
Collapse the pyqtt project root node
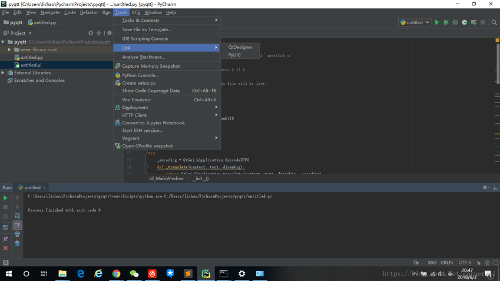pos(3,42)
